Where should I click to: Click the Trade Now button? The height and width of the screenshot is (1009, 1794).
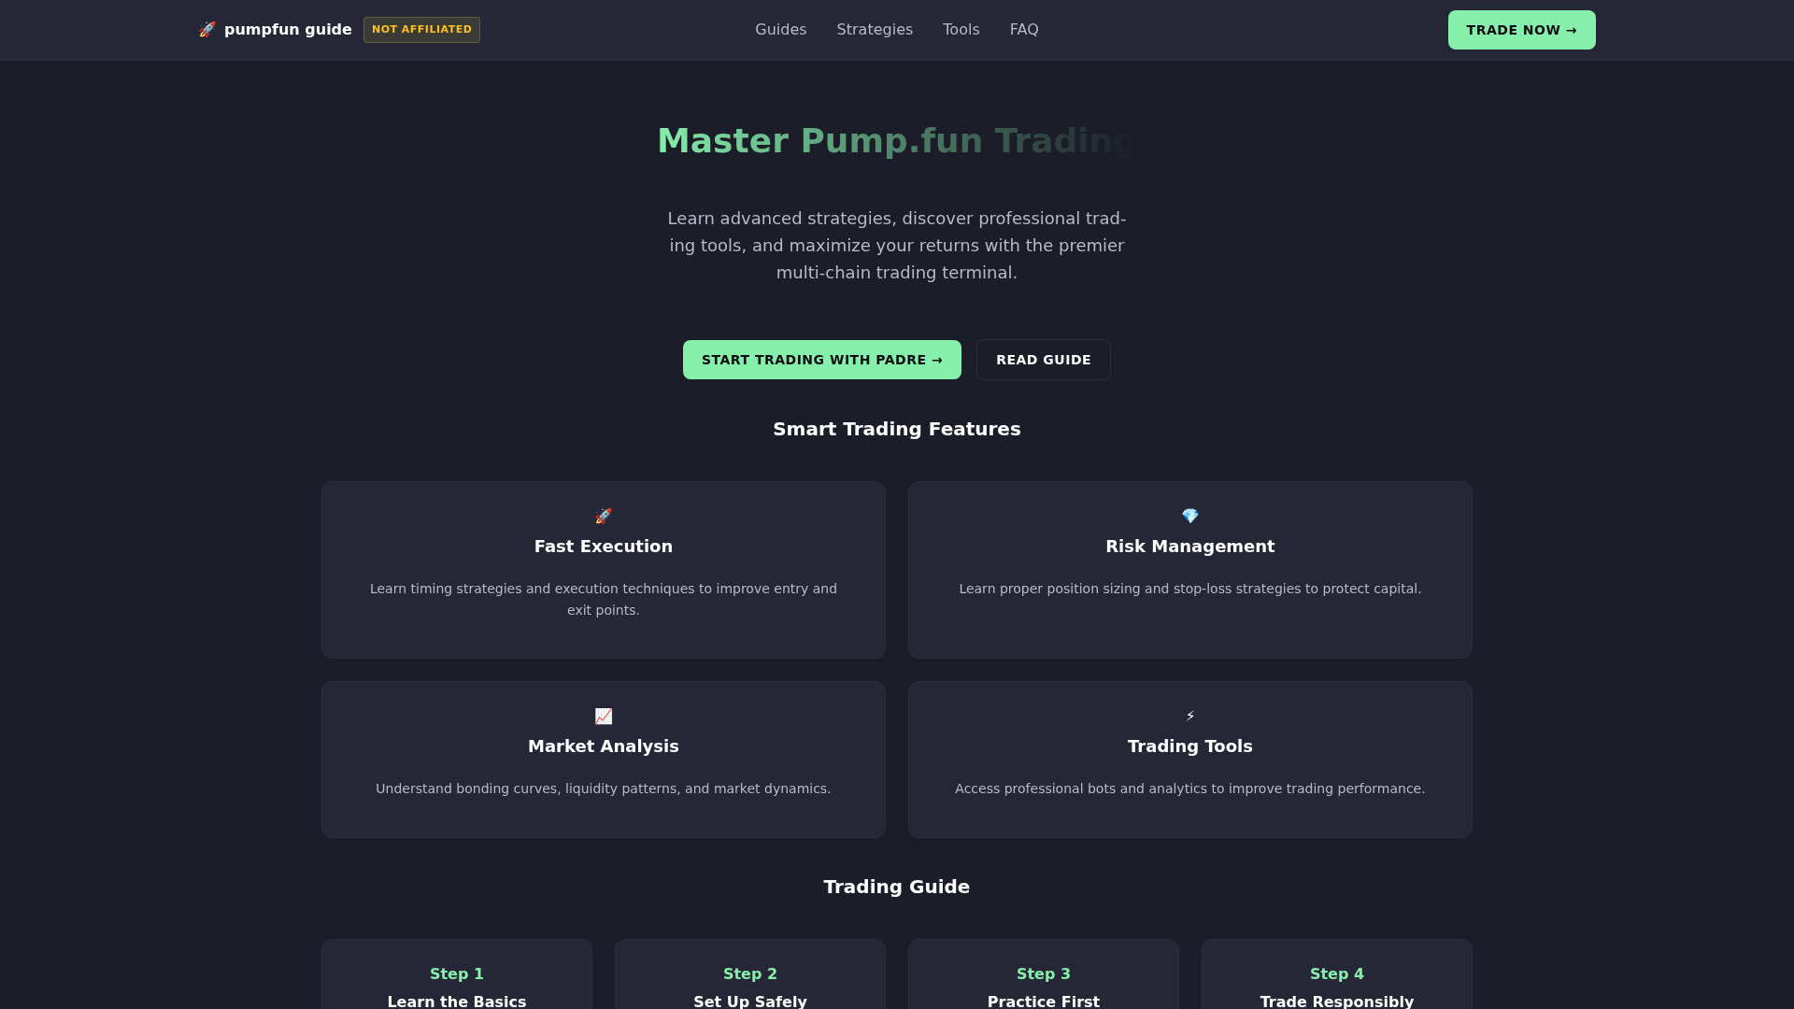1522,30
